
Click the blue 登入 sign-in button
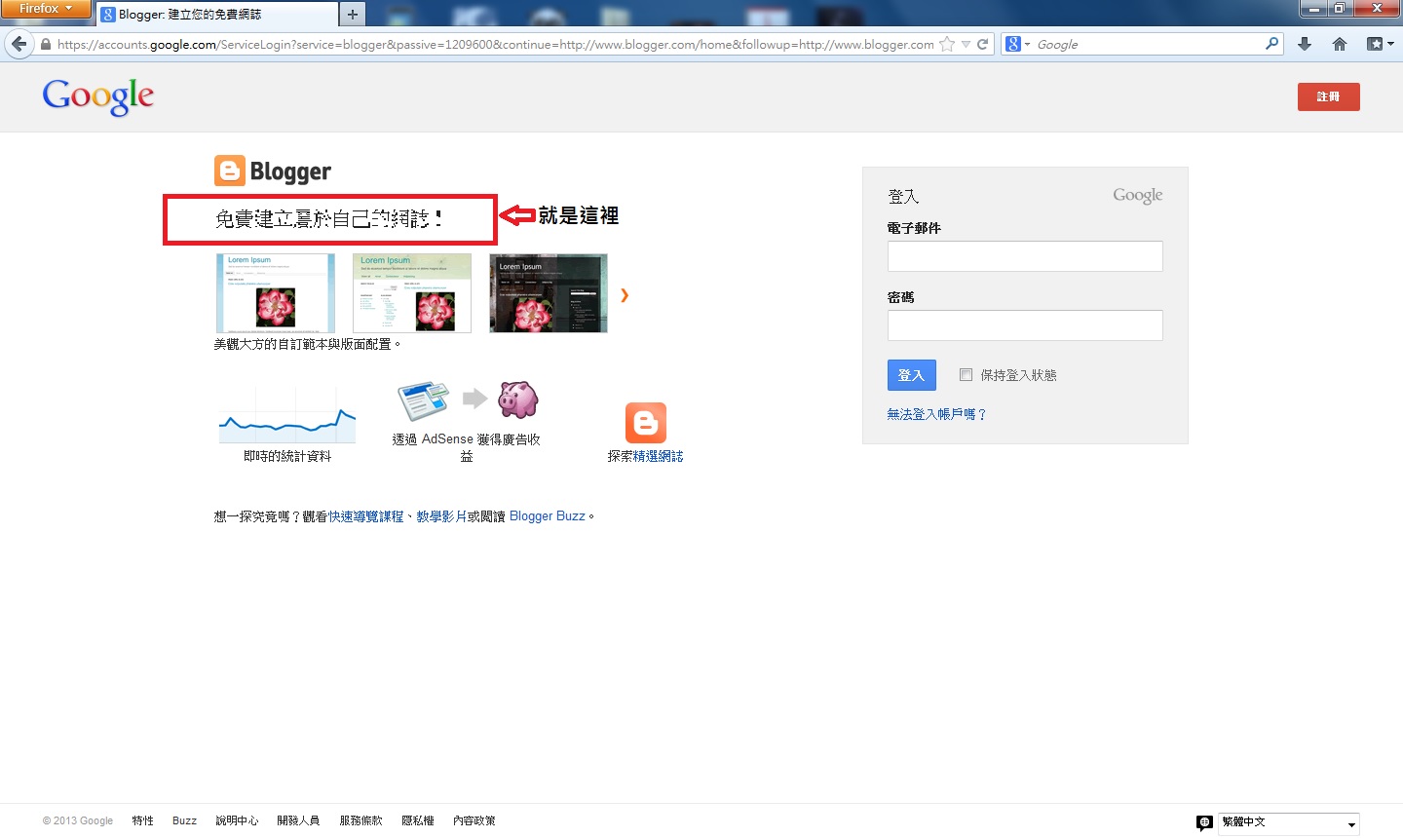(x=911, y=375)
